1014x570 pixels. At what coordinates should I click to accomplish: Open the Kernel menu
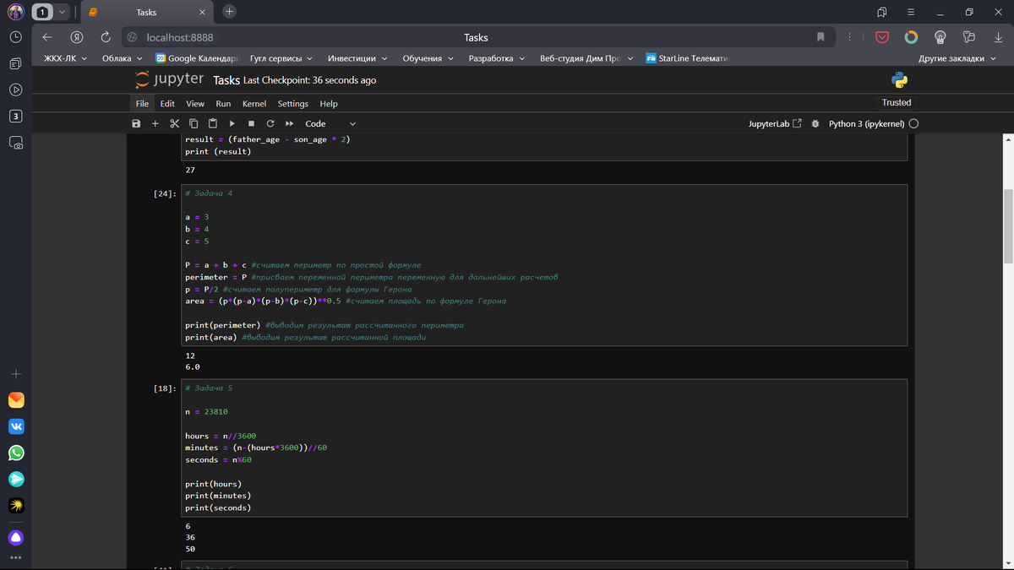(x=253, y=103)
